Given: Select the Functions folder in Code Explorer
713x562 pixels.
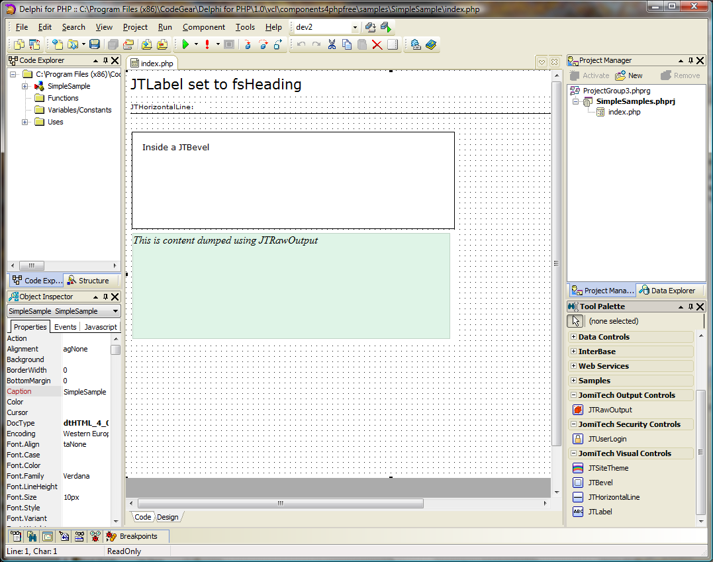Looking at the screenshot, I should 63,98.
